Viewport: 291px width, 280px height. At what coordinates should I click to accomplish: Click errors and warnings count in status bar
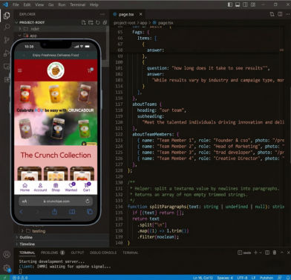pos(20,278)
